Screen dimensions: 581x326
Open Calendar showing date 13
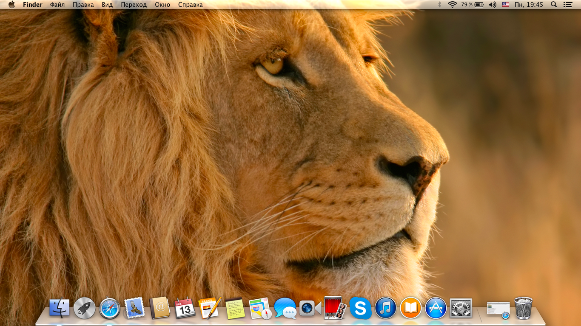point(185,308)
